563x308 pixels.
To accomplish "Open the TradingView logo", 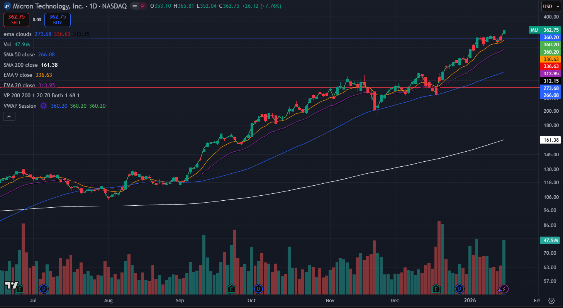I will pos(11,286).
